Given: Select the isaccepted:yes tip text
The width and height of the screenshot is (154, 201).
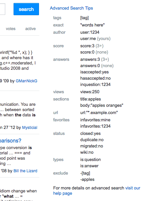Looking at the screenshot, I should (95, 72).
